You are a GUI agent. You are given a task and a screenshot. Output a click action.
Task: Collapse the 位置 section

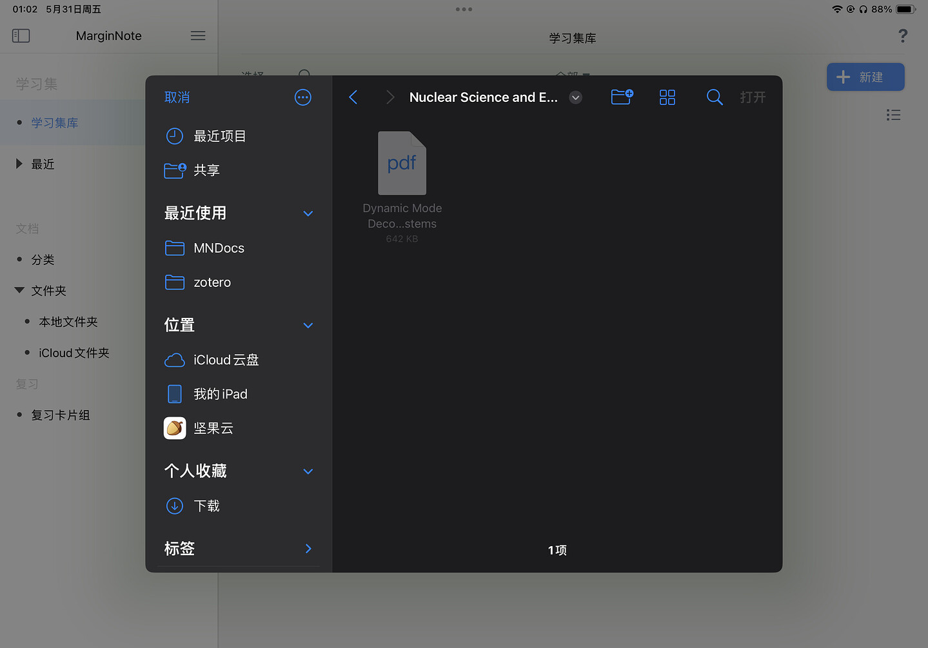tap(308, 326)
